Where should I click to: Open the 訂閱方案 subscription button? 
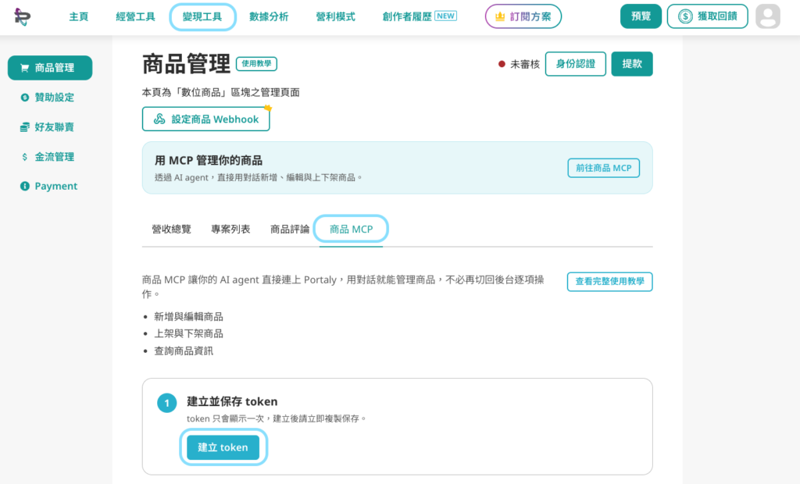click(x=523, y=16)
